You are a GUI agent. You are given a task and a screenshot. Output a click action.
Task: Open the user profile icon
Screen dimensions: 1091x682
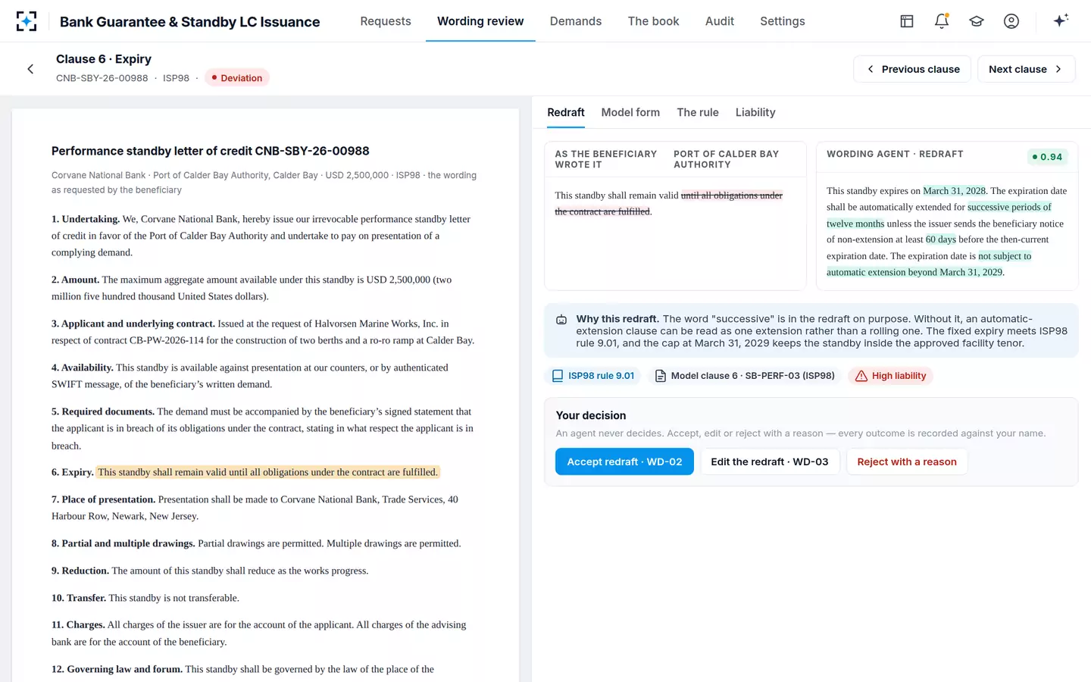1011,21
